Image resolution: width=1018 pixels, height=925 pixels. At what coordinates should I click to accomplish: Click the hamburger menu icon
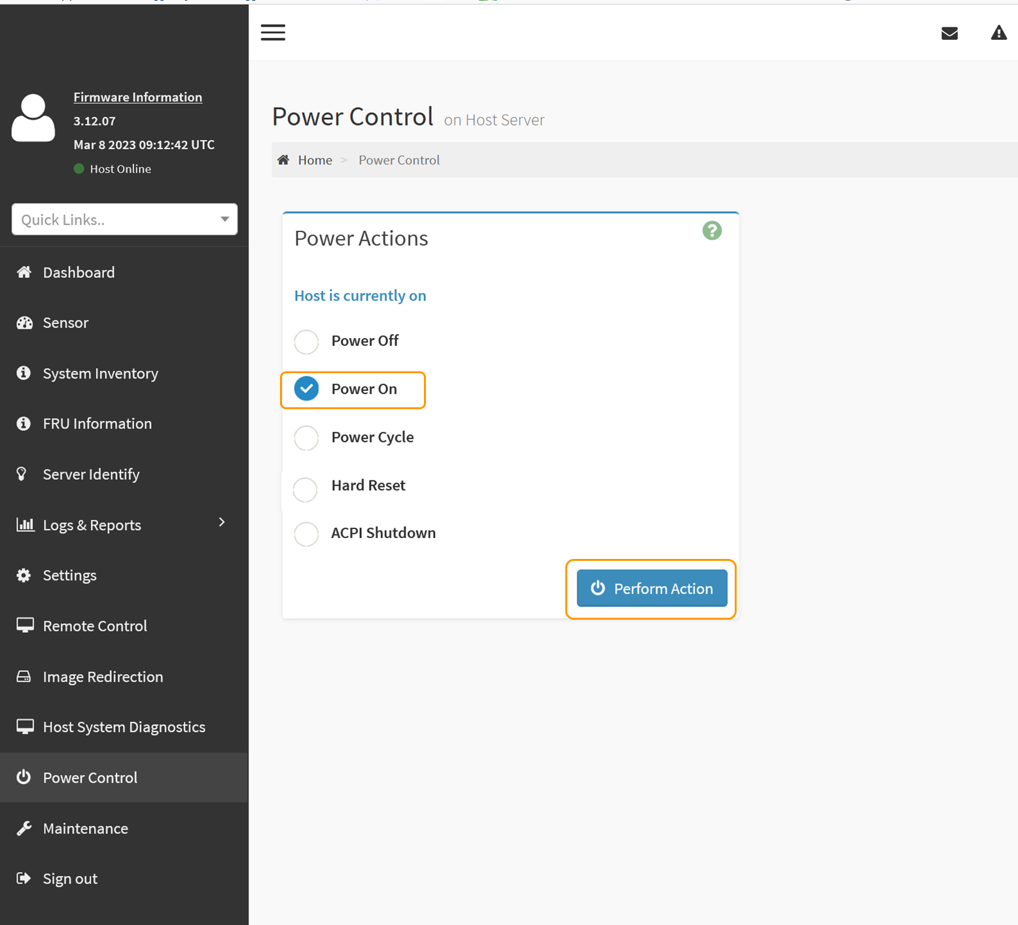coord(273,33)
